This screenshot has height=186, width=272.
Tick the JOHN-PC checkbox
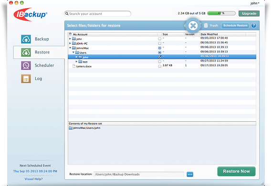tap(160, 43)
